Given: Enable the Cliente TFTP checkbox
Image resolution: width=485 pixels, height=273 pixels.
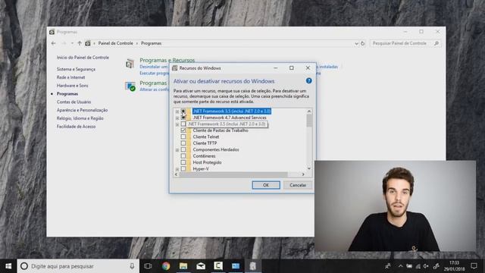Looking at the screenshot, I should pyautogui.click(x=183, y=143).
